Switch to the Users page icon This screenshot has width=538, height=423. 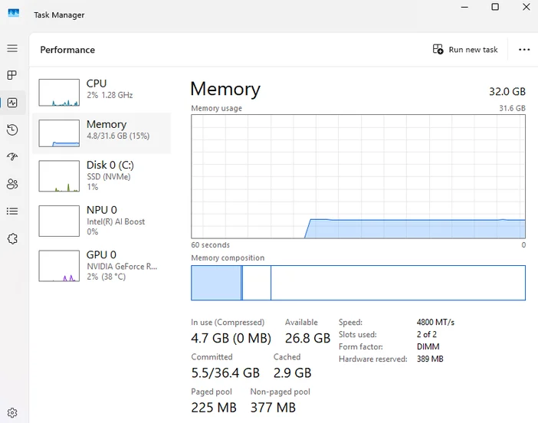(x=12, y=184)
